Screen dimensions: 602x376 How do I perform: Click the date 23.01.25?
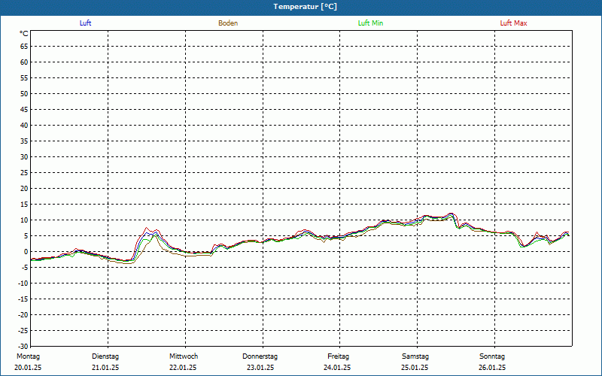(x=260, y=368)
